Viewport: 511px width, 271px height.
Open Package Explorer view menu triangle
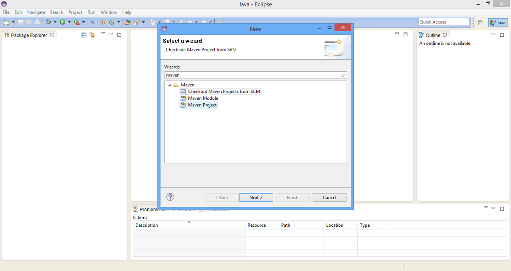point(103,33)
